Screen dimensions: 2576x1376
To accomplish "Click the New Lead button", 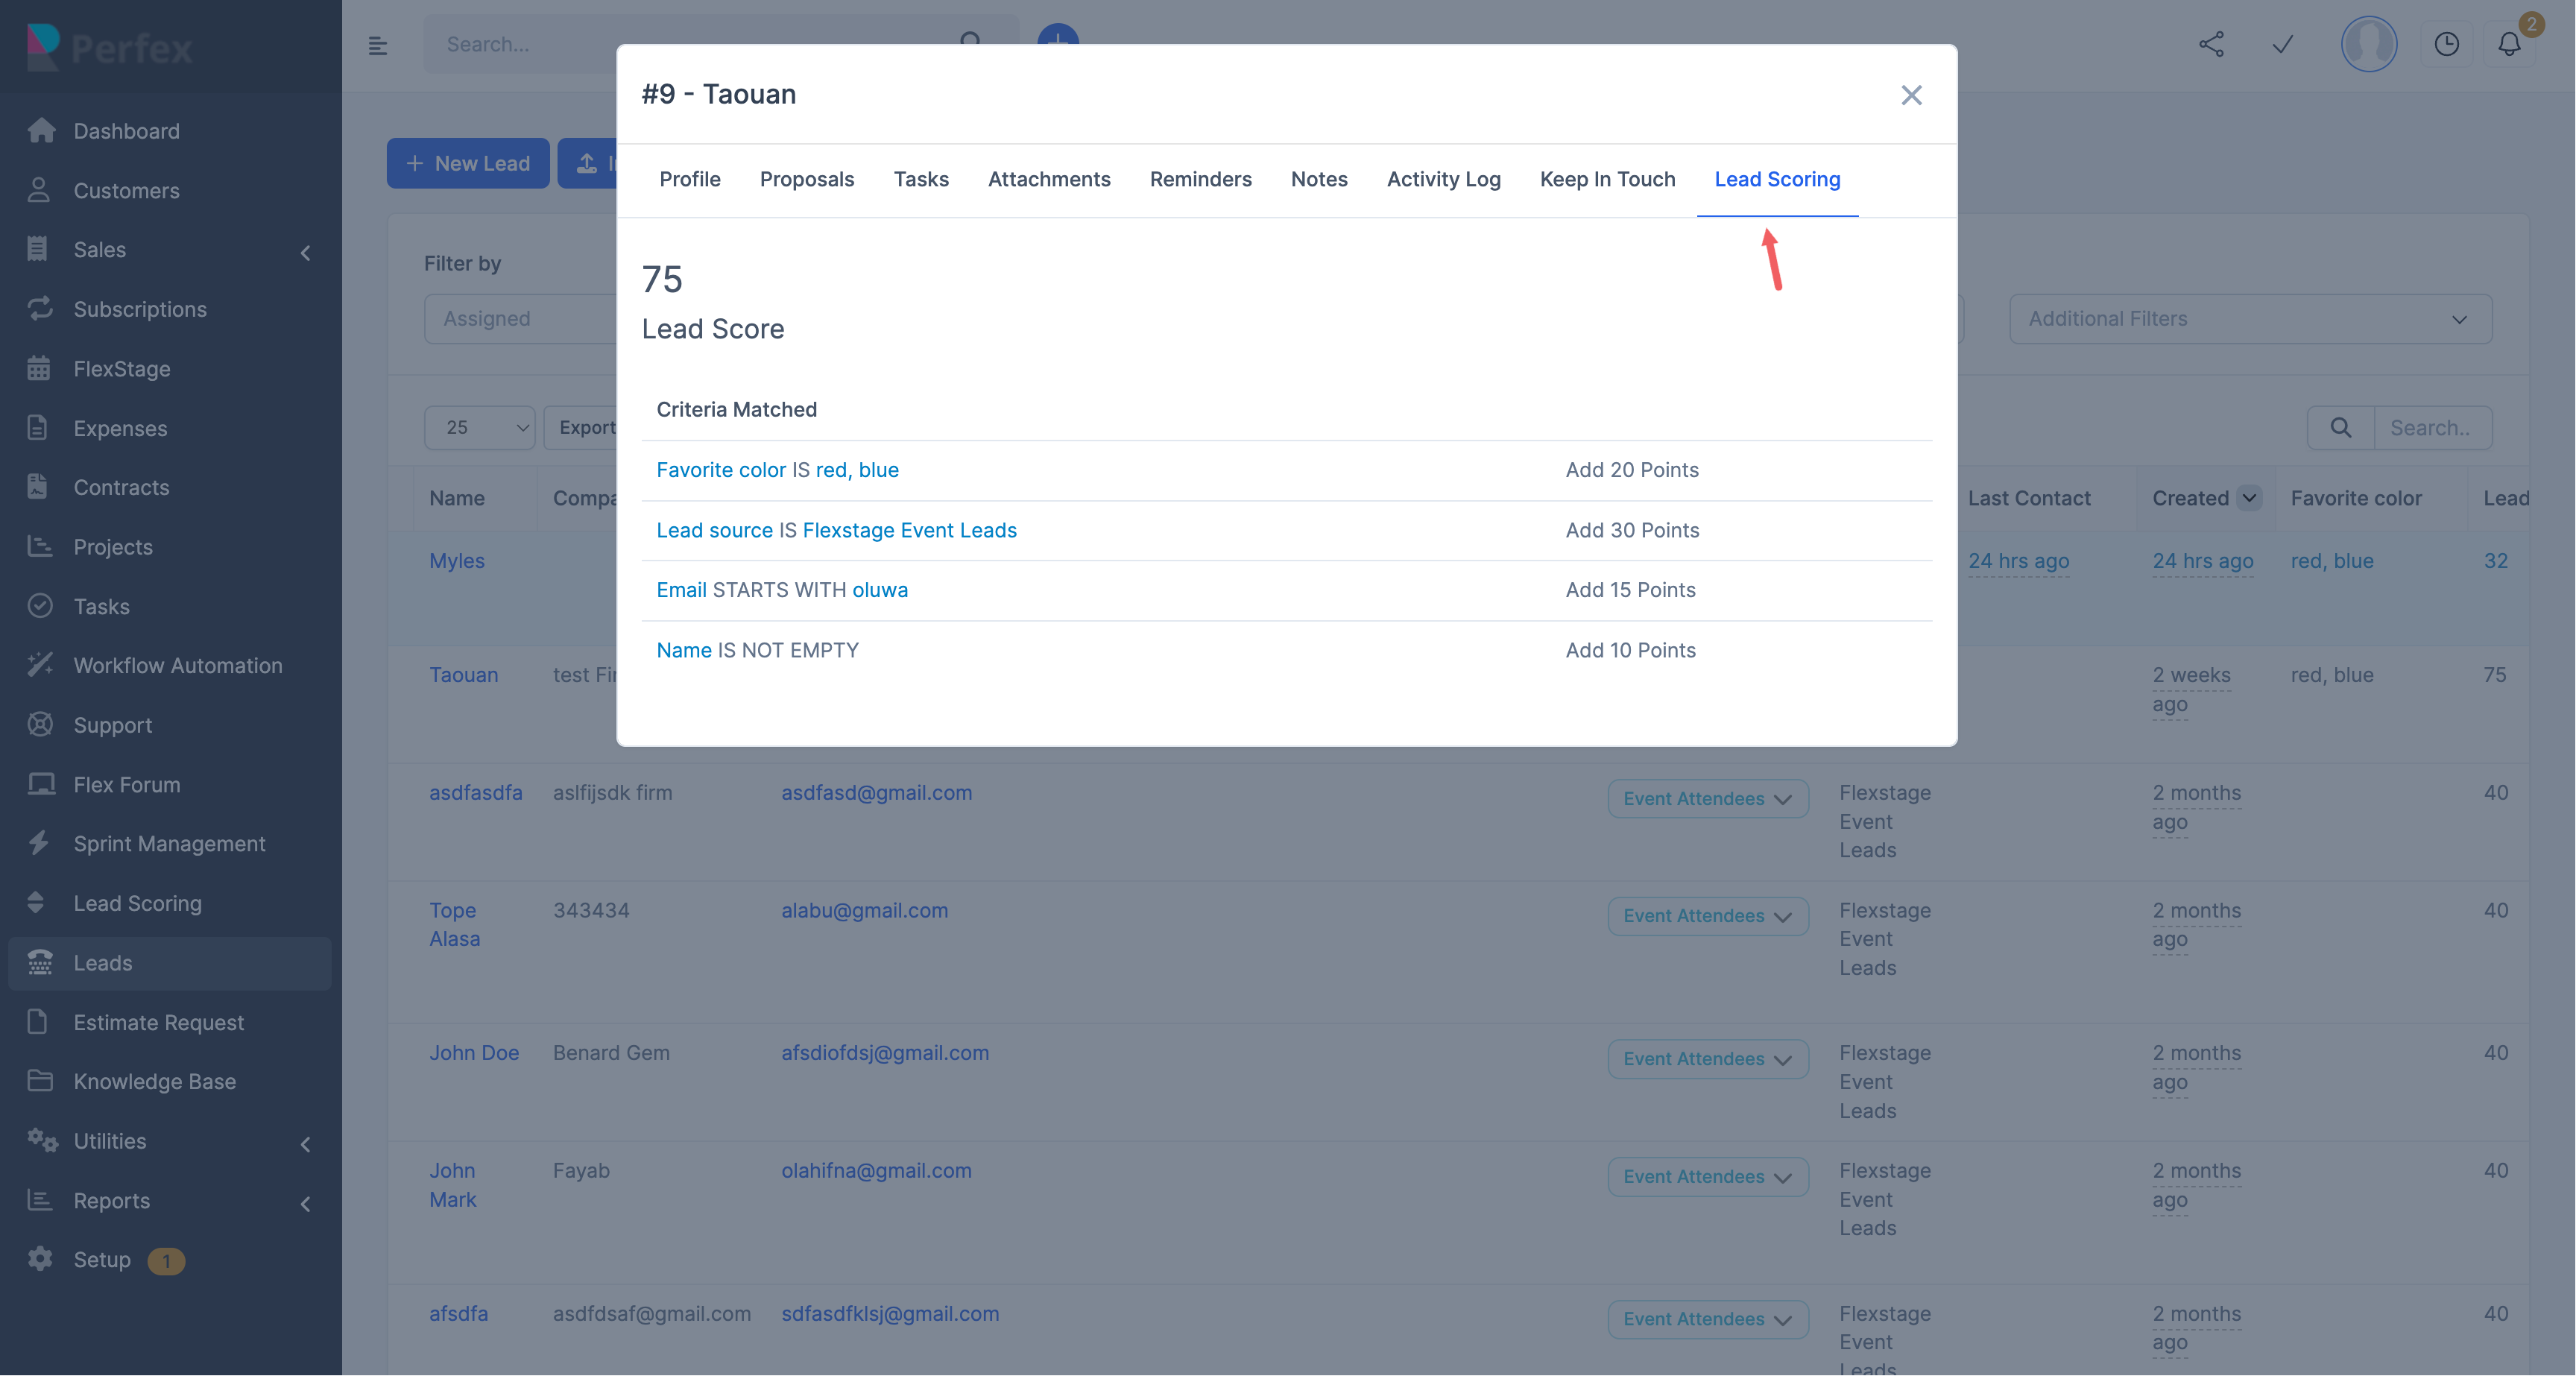I will coord(467,163).
